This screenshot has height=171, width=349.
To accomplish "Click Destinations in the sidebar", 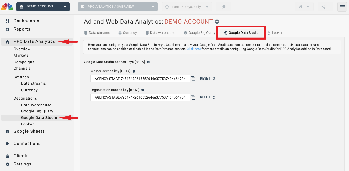I will [x=25, y=98].
